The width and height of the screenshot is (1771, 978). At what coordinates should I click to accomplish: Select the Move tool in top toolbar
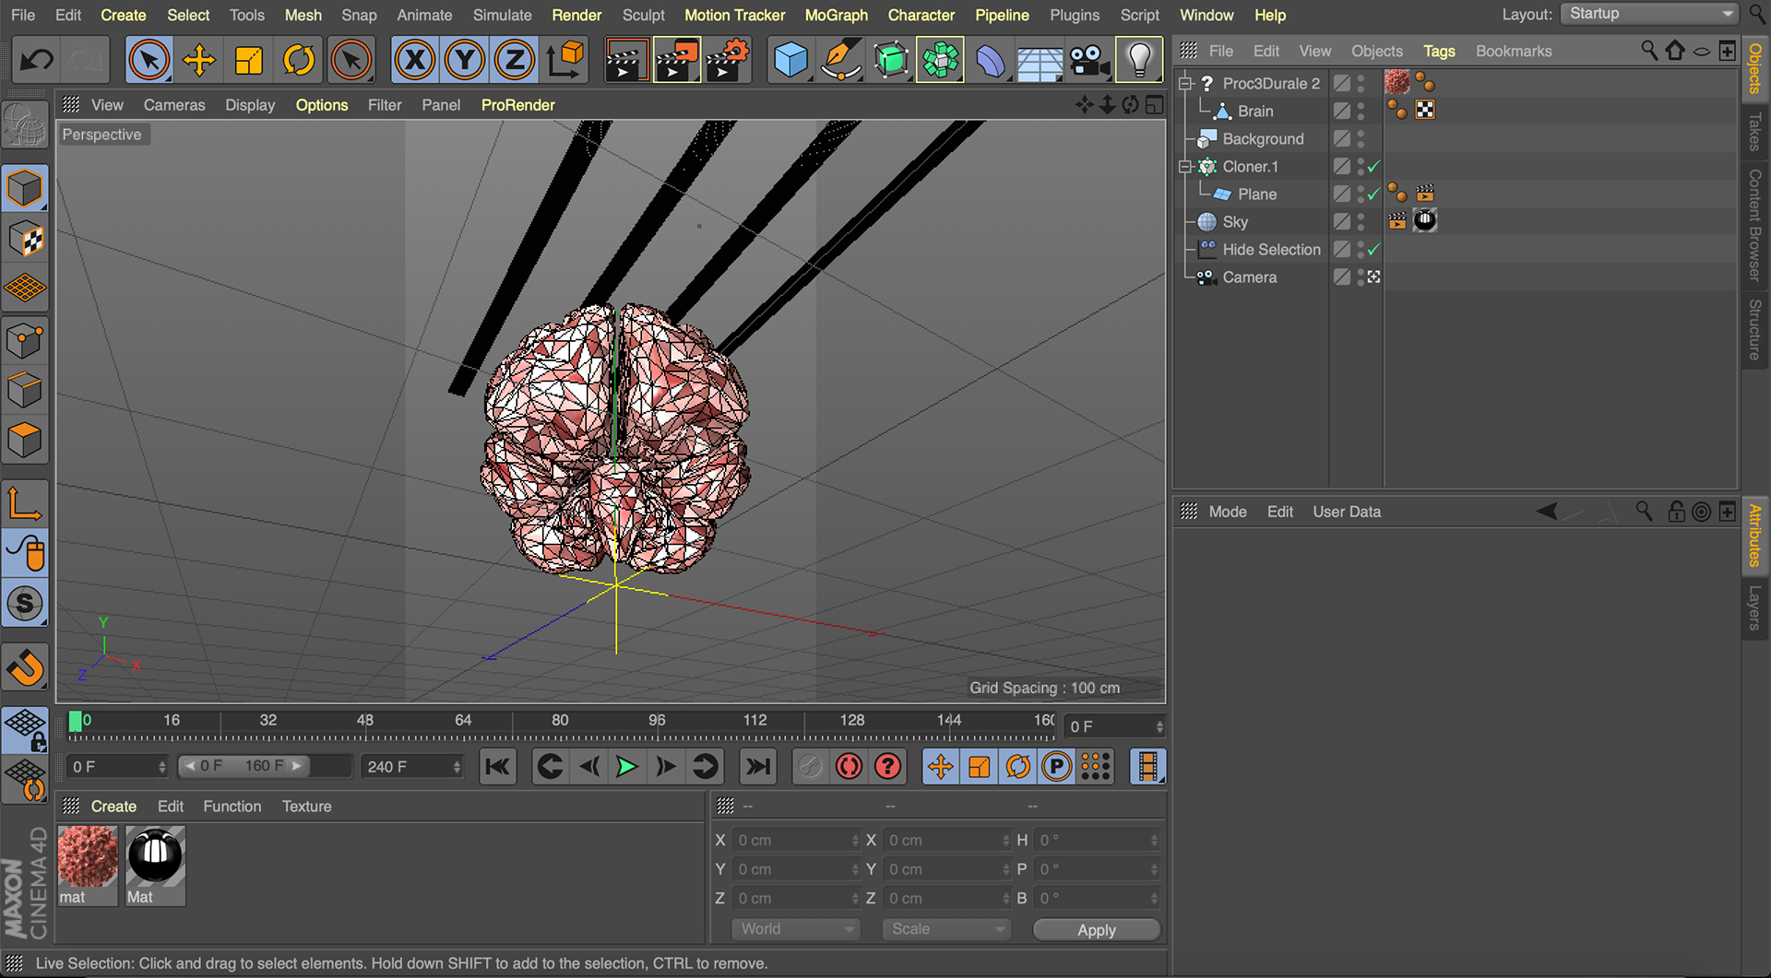tap(198, 61)
